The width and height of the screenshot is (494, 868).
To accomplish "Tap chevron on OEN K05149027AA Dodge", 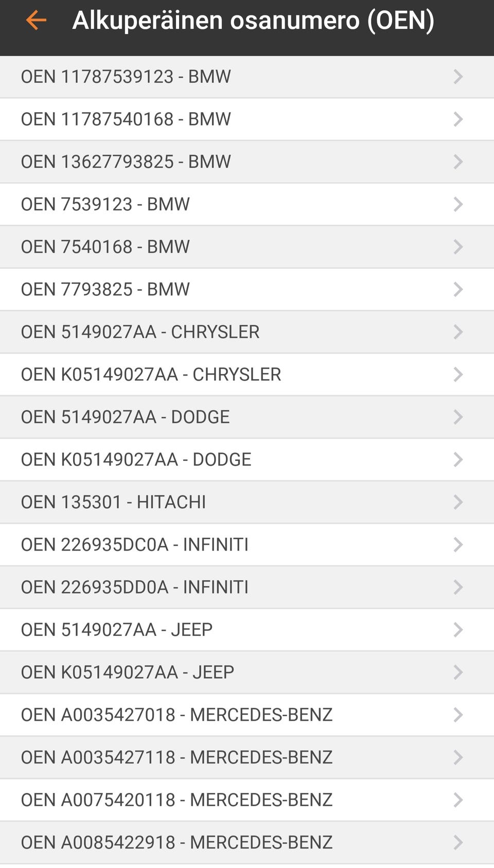I will (x=457, y=459).
